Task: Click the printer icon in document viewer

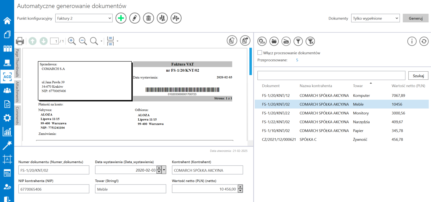Action: coord(20,41)
